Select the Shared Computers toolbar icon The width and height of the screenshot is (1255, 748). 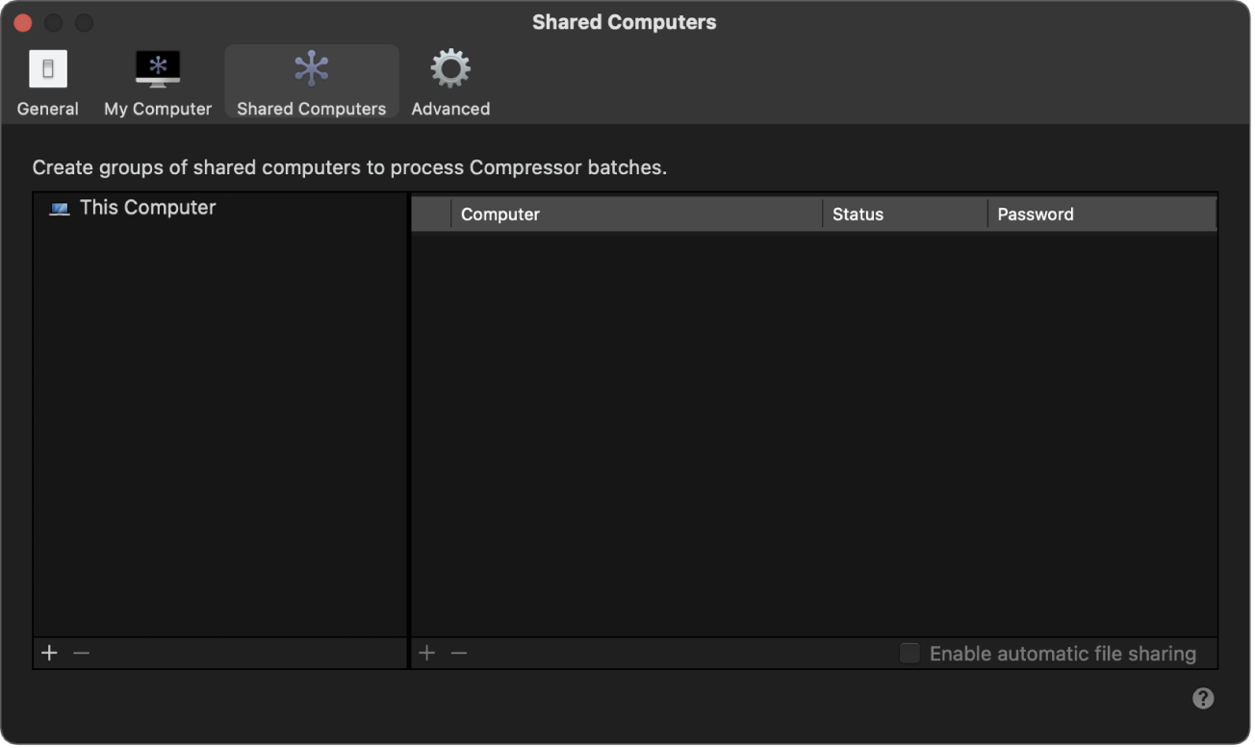311,81
